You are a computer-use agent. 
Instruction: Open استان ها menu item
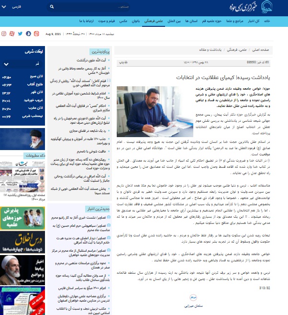[191, 21]
